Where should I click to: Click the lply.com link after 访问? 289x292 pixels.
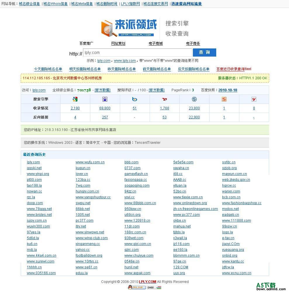point(39,90)
